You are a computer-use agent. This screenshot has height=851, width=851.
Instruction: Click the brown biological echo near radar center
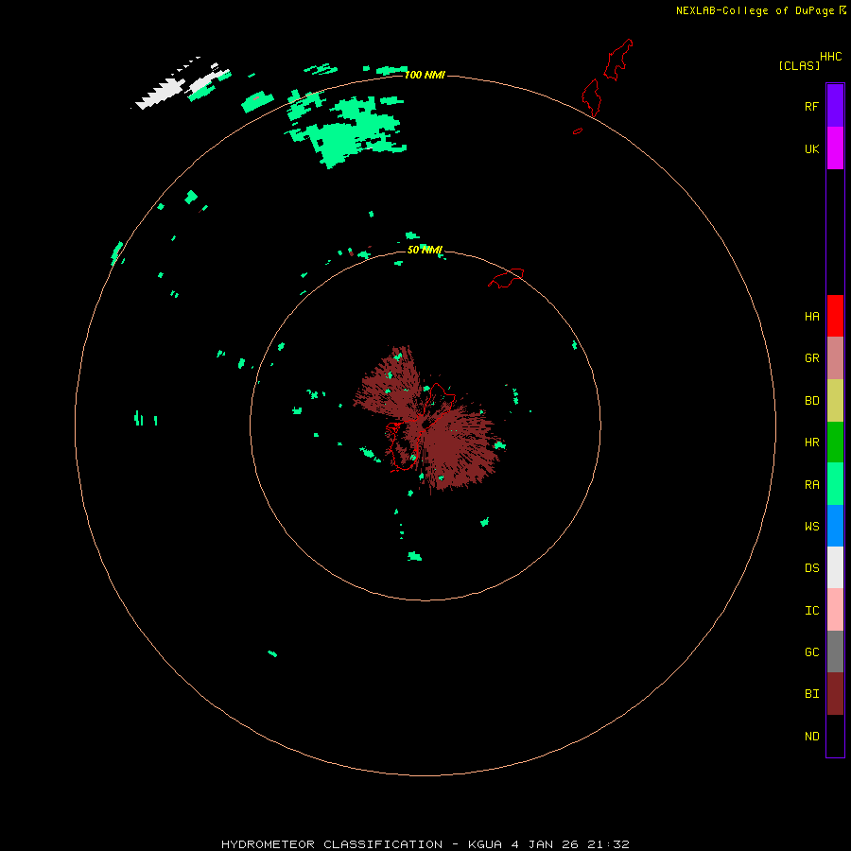point(428,421)
